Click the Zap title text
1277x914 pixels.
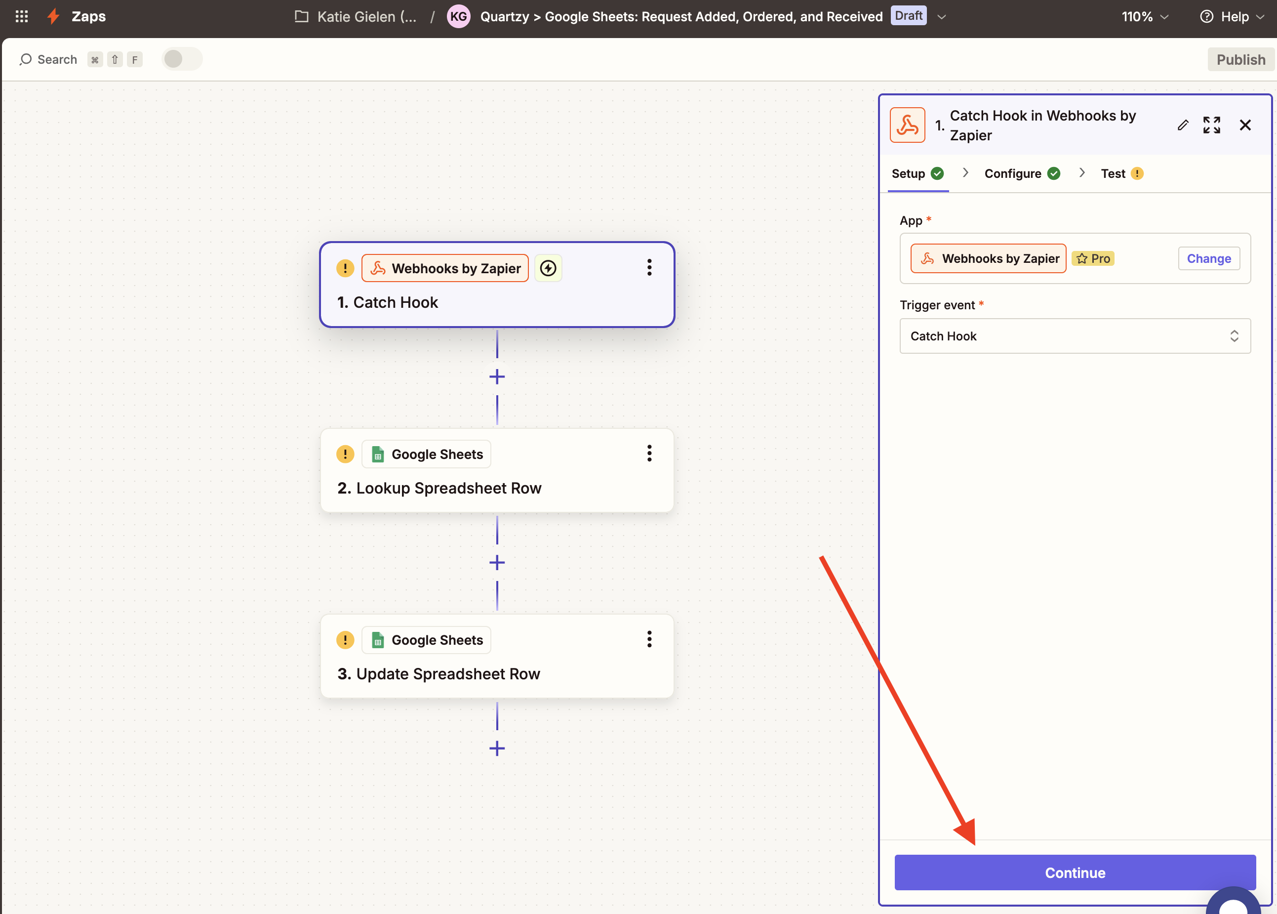click(x=681, y=17)
